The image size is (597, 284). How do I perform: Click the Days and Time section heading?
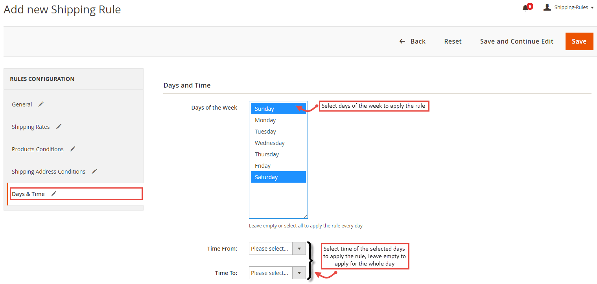pos(187,85)
